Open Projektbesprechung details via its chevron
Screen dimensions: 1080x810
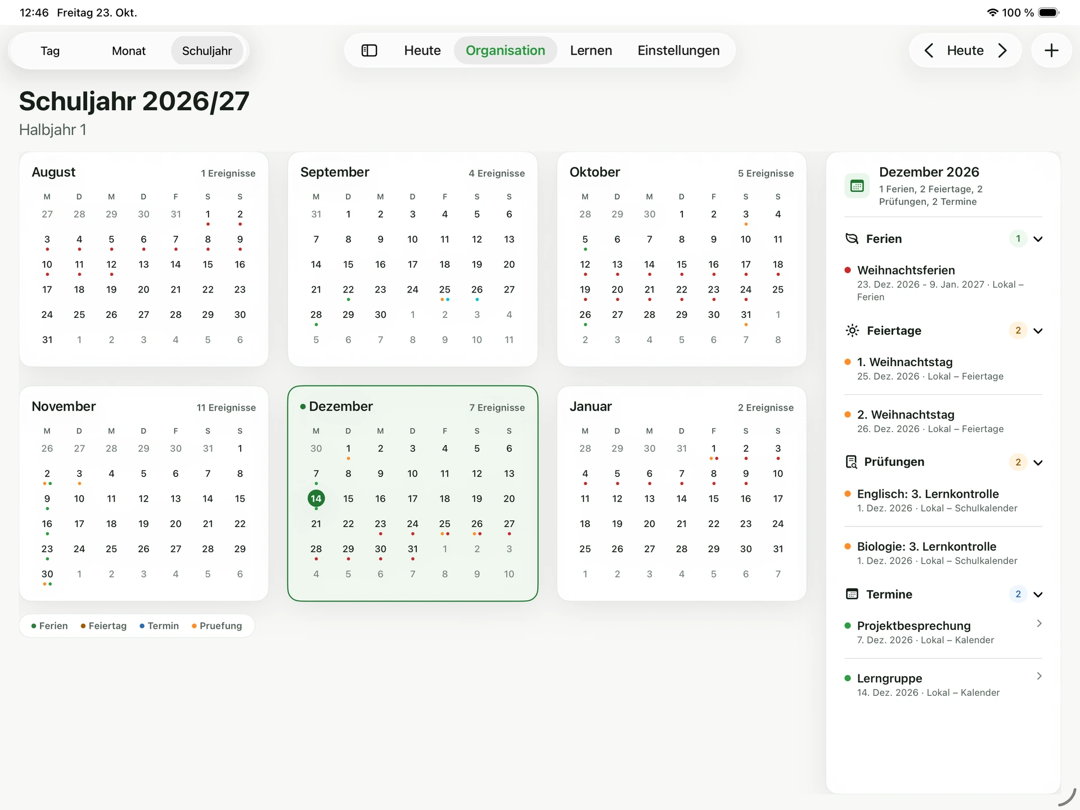point(1039,623)
